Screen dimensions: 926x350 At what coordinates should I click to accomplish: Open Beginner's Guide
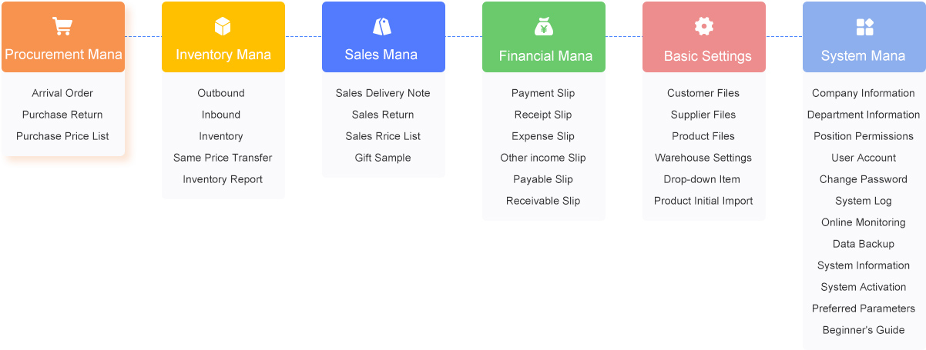tap(864, 330)
